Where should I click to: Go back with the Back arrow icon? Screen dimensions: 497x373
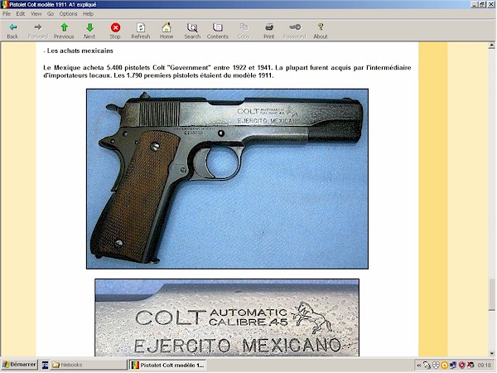coord(12,27)
